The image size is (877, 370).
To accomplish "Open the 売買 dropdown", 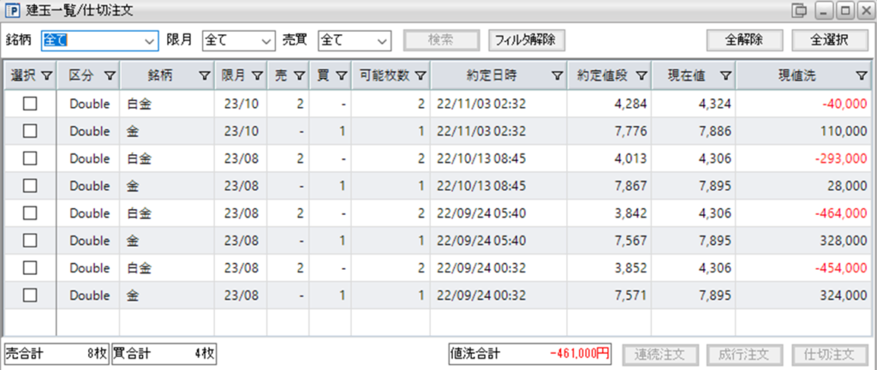I will pos(355,41).
